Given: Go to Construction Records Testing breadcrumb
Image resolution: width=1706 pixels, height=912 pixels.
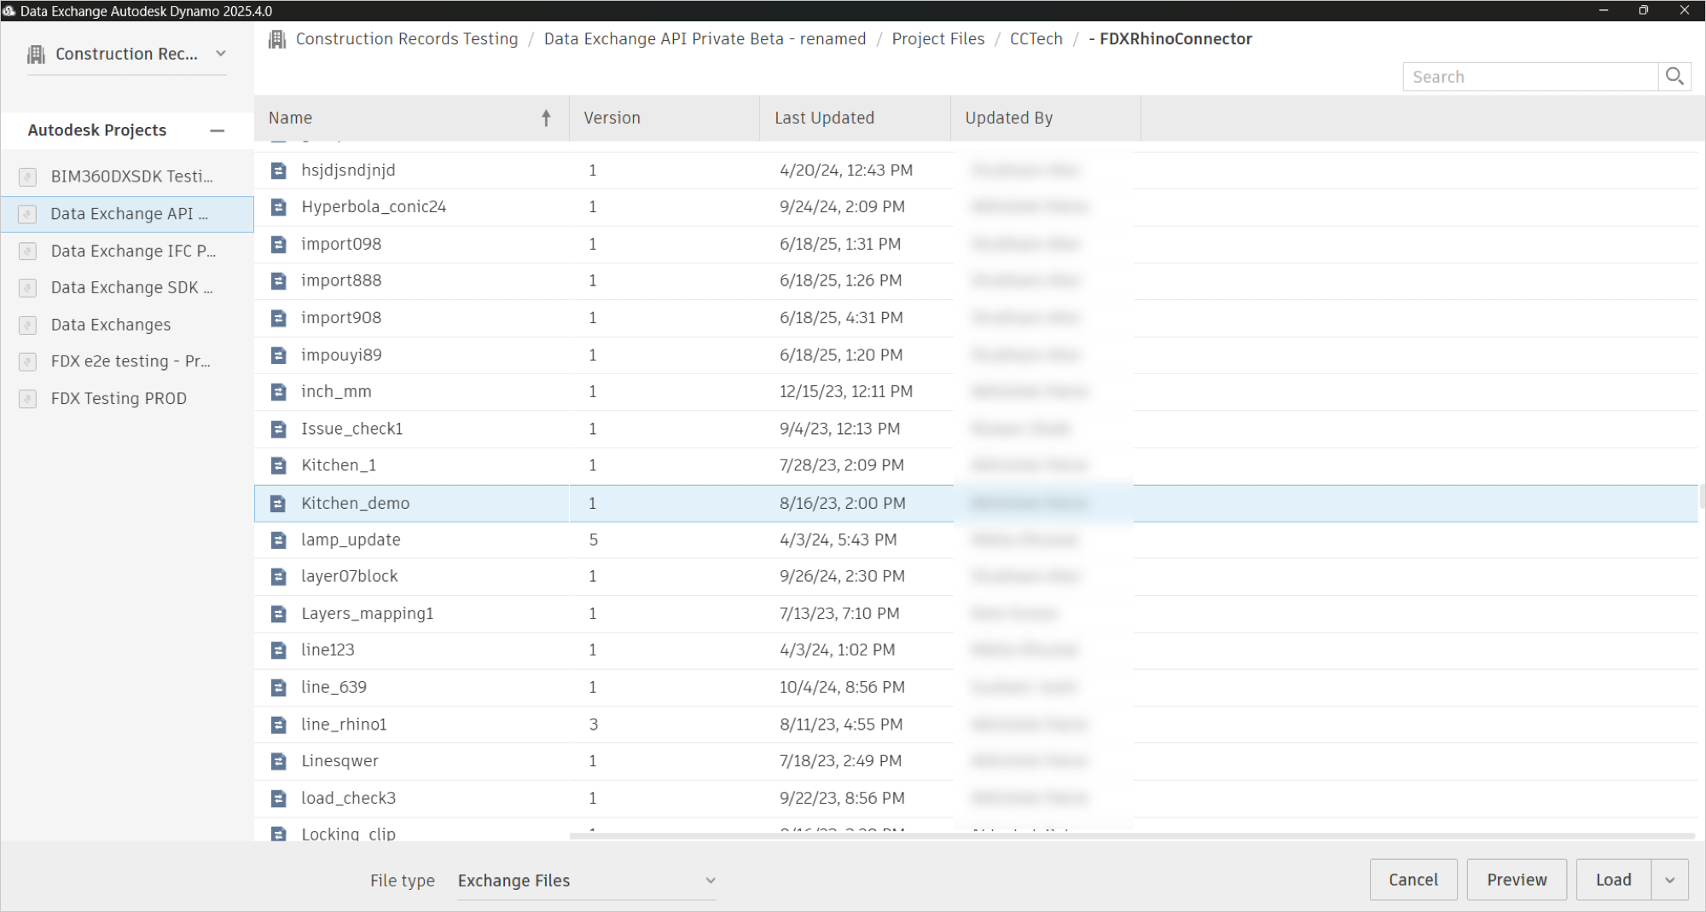Looking at the screenshot, I should click(407, 39).
